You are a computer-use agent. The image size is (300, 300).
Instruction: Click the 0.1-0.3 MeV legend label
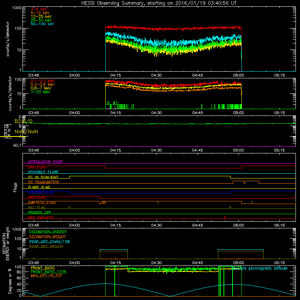[x=43, y=81]
